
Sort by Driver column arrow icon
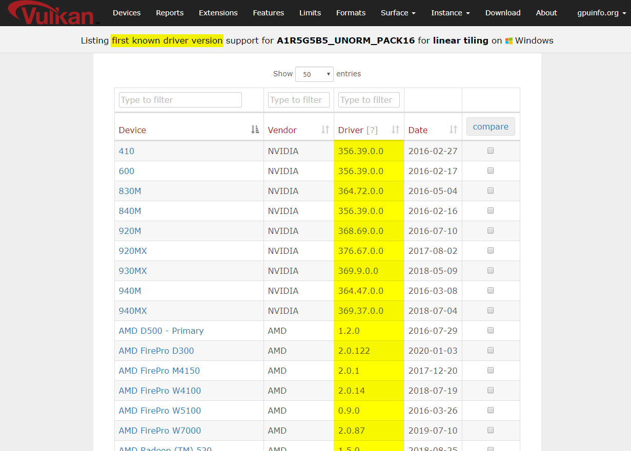point(395,130)
